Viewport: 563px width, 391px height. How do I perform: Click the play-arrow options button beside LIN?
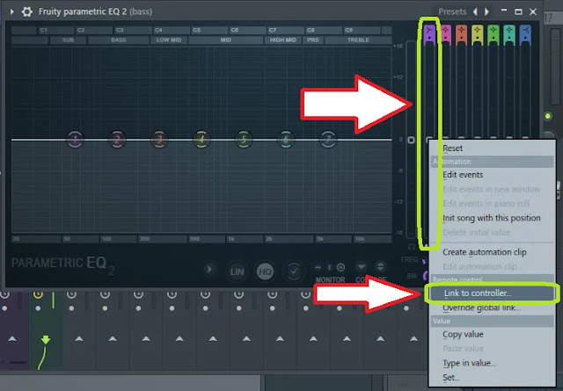(x=209, y=270)
